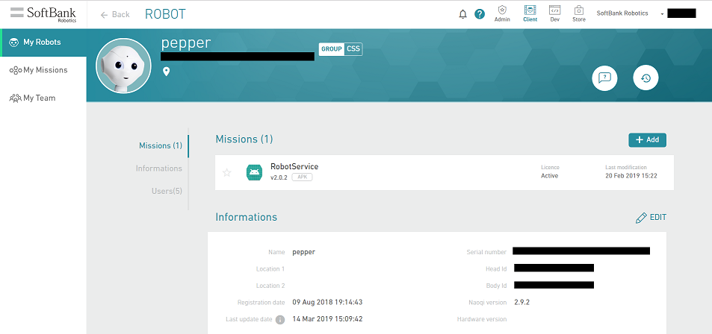Click EDIT for robot Informations

[650, 218]
